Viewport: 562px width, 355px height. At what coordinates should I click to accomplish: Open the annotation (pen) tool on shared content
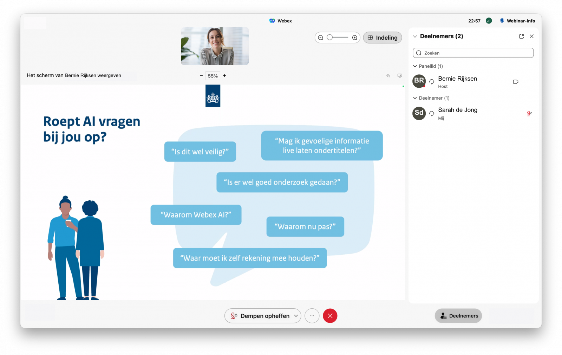387,75
